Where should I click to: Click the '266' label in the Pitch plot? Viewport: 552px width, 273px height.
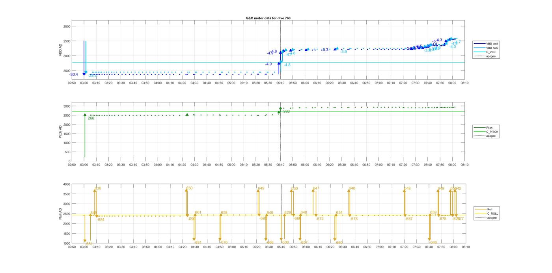pyautogui.click(x=91, y=118)
